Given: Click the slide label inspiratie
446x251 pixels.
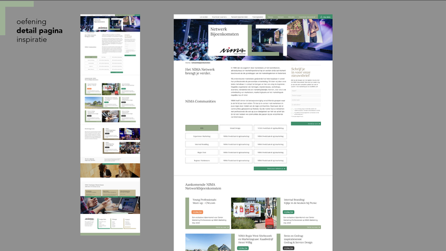Looking at the screenshot, I should [x=31, y=40].
